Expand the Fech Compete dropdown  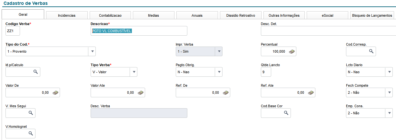click(x=389, y=92)
